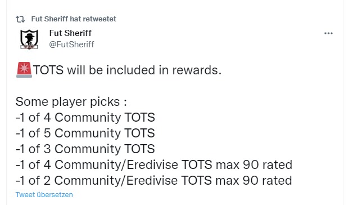The width and height of the screenshot is (353, 205).
Task: Click the word 'included' in the tweet
Action: (x=131, y=70)
